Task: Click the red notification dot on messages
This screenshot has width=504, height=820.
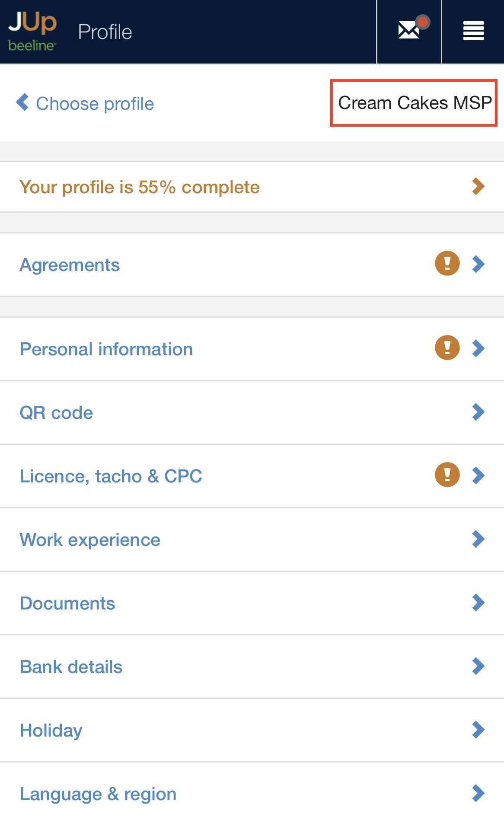Action: click(423, 22)
